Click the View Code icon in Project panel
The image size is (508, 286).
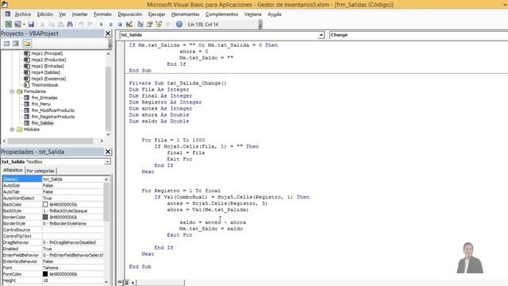(x=6, y=44)
